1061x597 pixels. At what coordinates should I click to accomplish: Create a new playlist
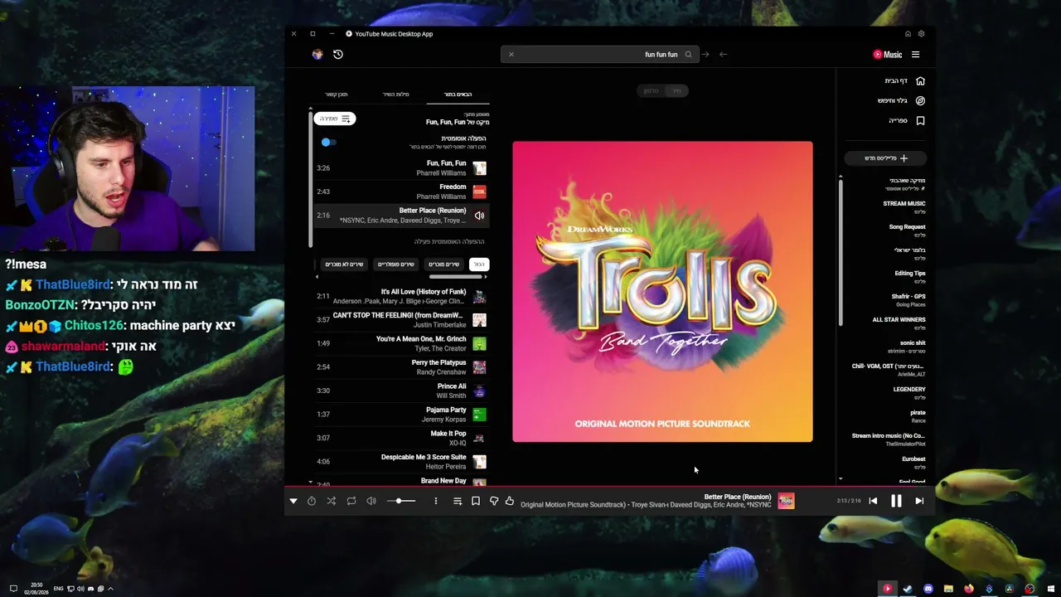(x=886, y=158)
